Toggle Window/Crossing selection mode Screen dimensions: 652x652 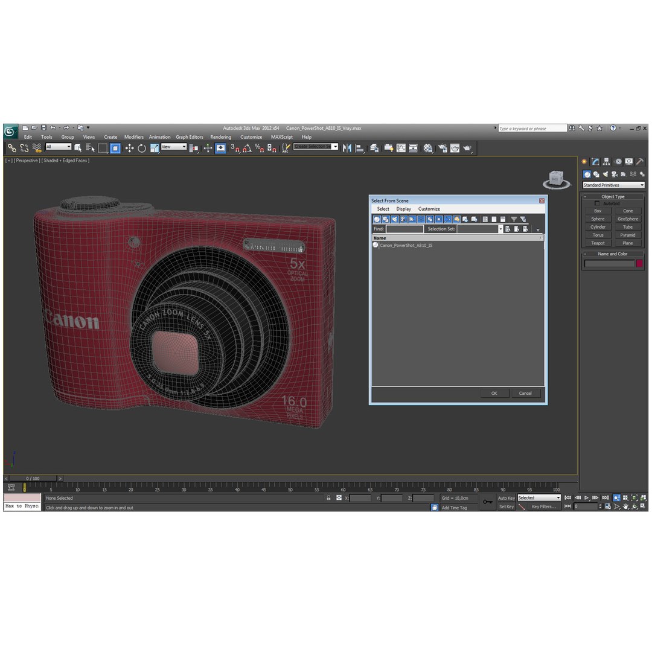[x=115, y=148]
